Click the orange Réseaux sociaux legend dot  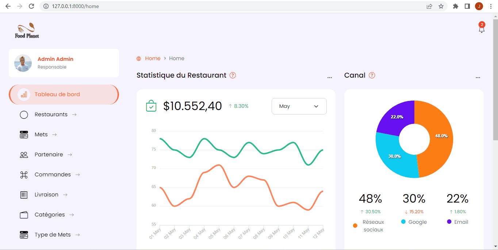coord(355,226)
